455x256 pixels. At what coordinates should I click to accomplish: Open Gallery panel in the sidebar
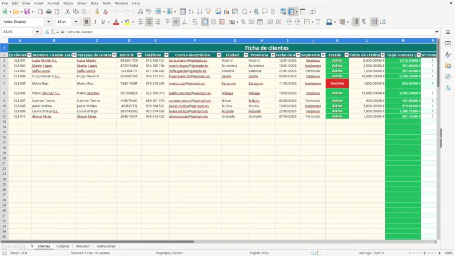pos(448,66)
